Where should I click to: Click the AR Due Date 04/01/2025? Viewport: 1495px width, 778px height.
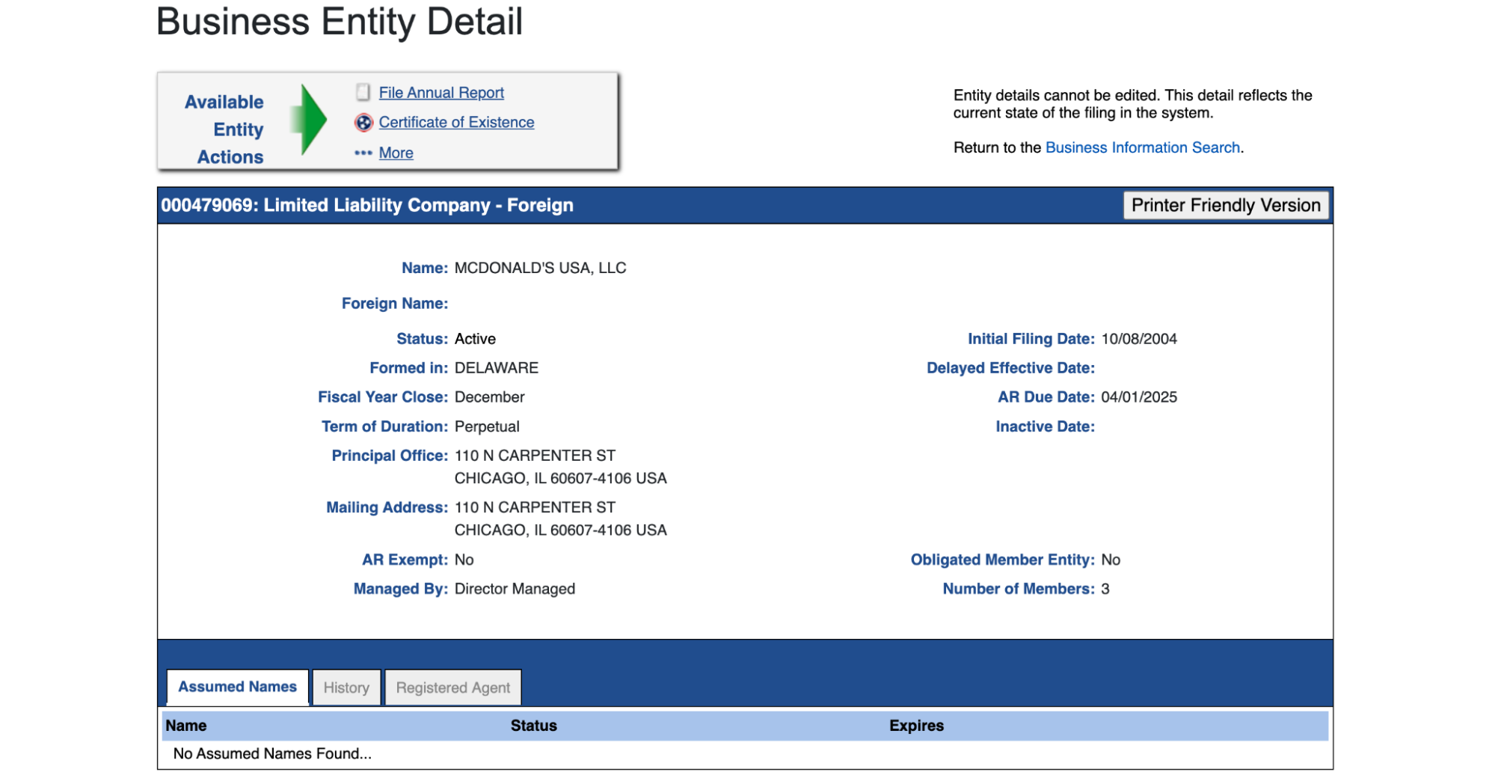click(1139, 397)
